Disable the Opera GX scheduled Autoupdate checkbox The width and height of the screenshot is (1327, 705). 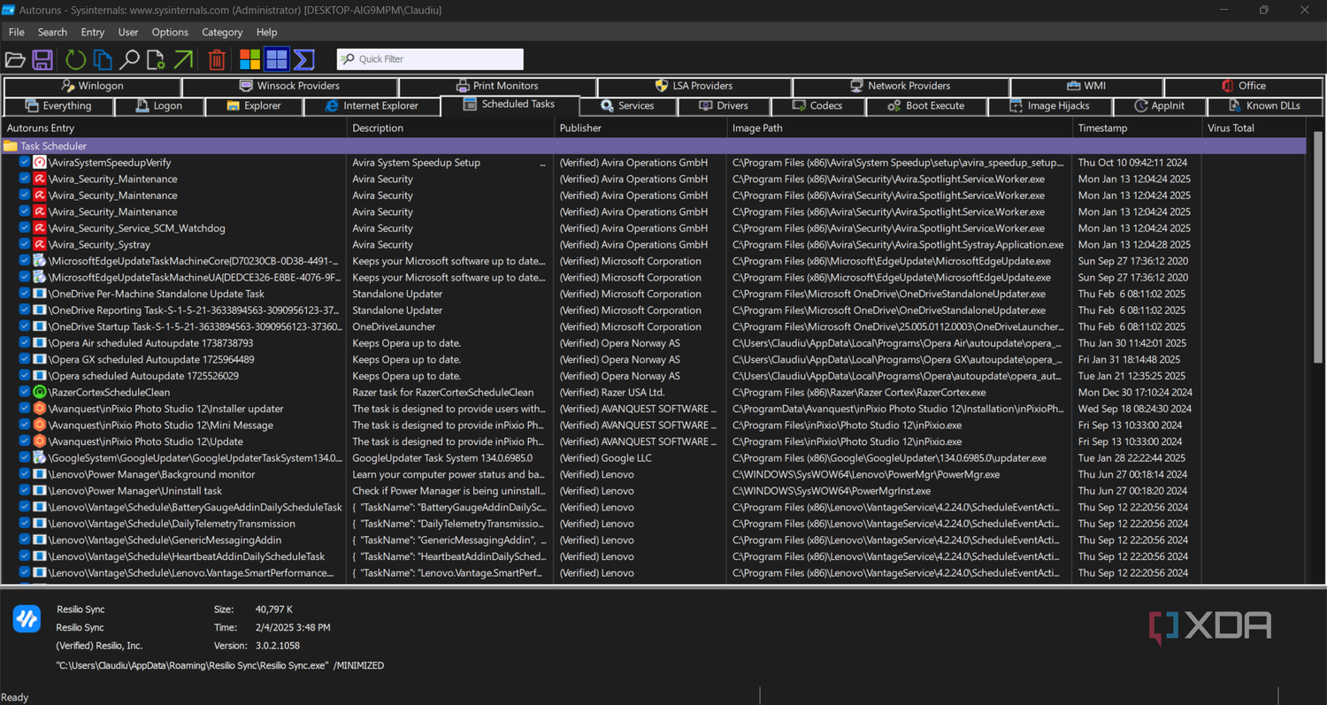[25, 359]
